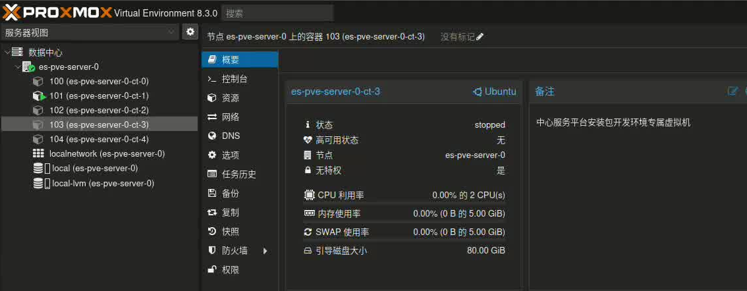Click the localnetwork grid icon

[38, 153]
